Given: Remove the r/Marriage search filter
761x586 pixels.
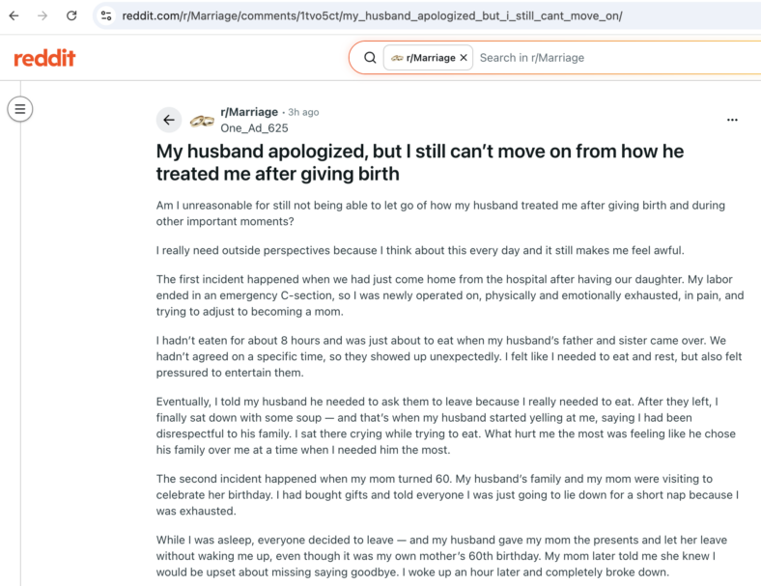Looking at the screenshot, I should coord(464,58).
